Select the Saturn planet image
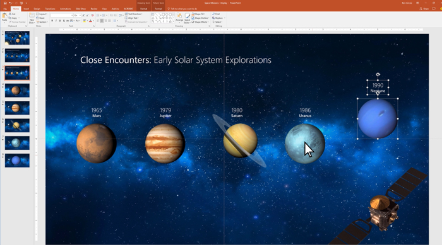The width and height of the screenshot is (442, 245). [240, 140]
